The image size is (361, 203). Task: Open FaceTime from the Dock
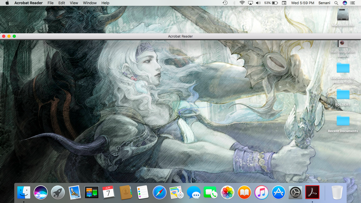211,192
